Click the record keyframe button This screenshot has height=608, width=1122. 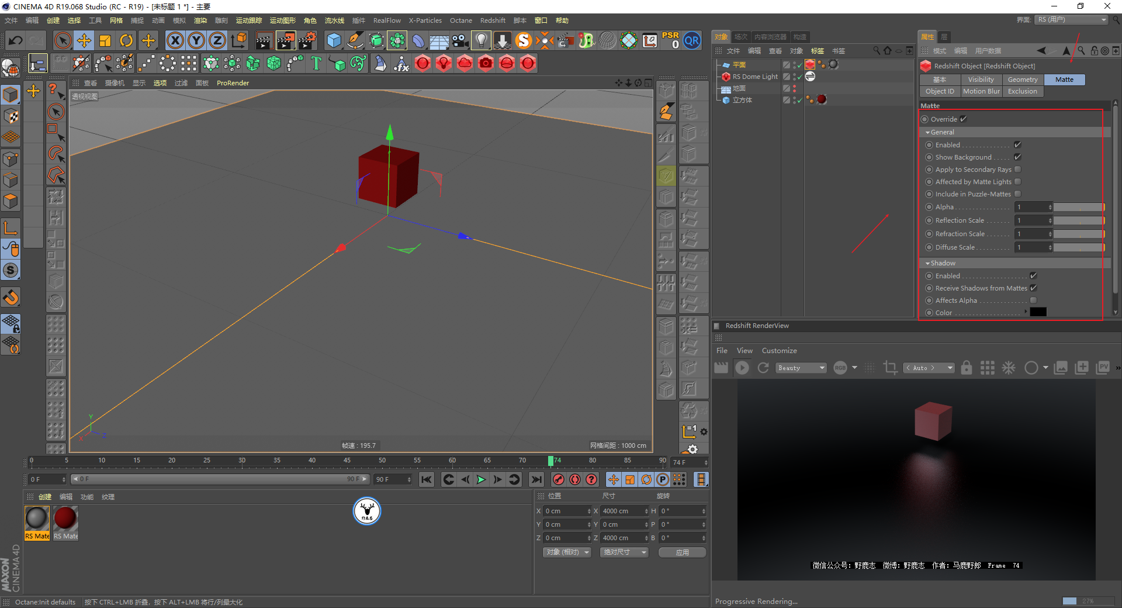coord(559,480)
